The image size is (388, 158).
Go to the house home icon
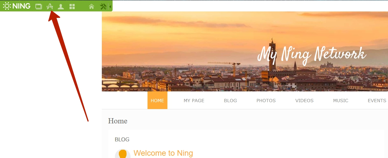click(x=92, y=7)
